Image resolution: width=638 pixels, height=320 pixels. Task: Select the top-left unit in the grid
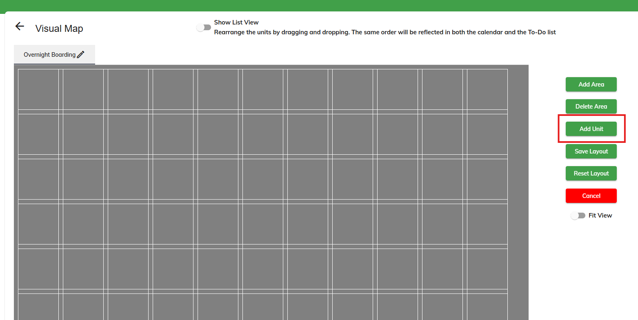[x=38, y=90]
